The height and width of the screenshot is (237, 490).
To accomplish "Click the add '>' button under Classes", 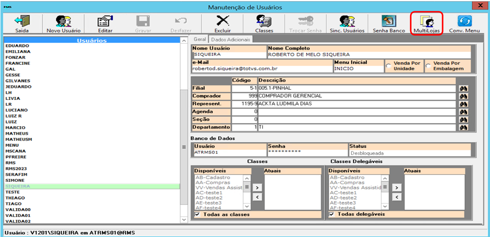I will (257, 188).
